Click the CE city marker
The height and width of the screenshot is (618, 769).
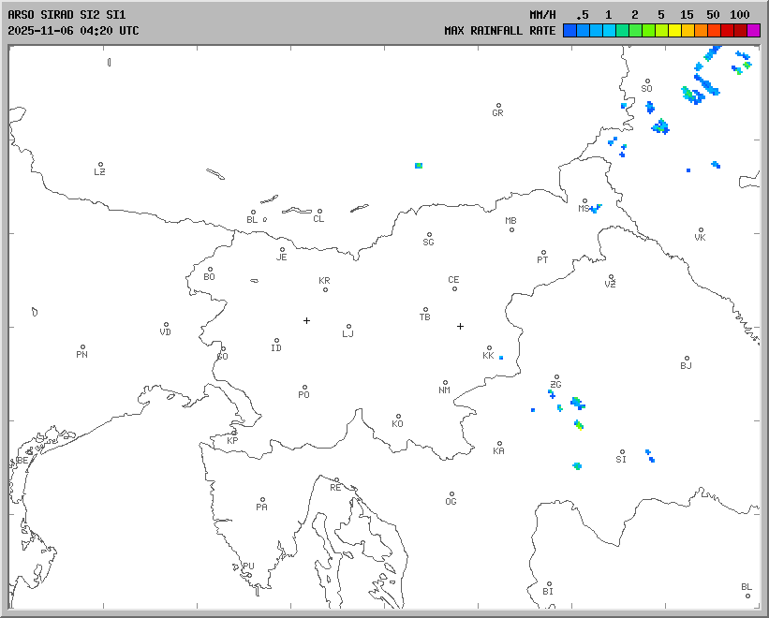click(454, 287)
